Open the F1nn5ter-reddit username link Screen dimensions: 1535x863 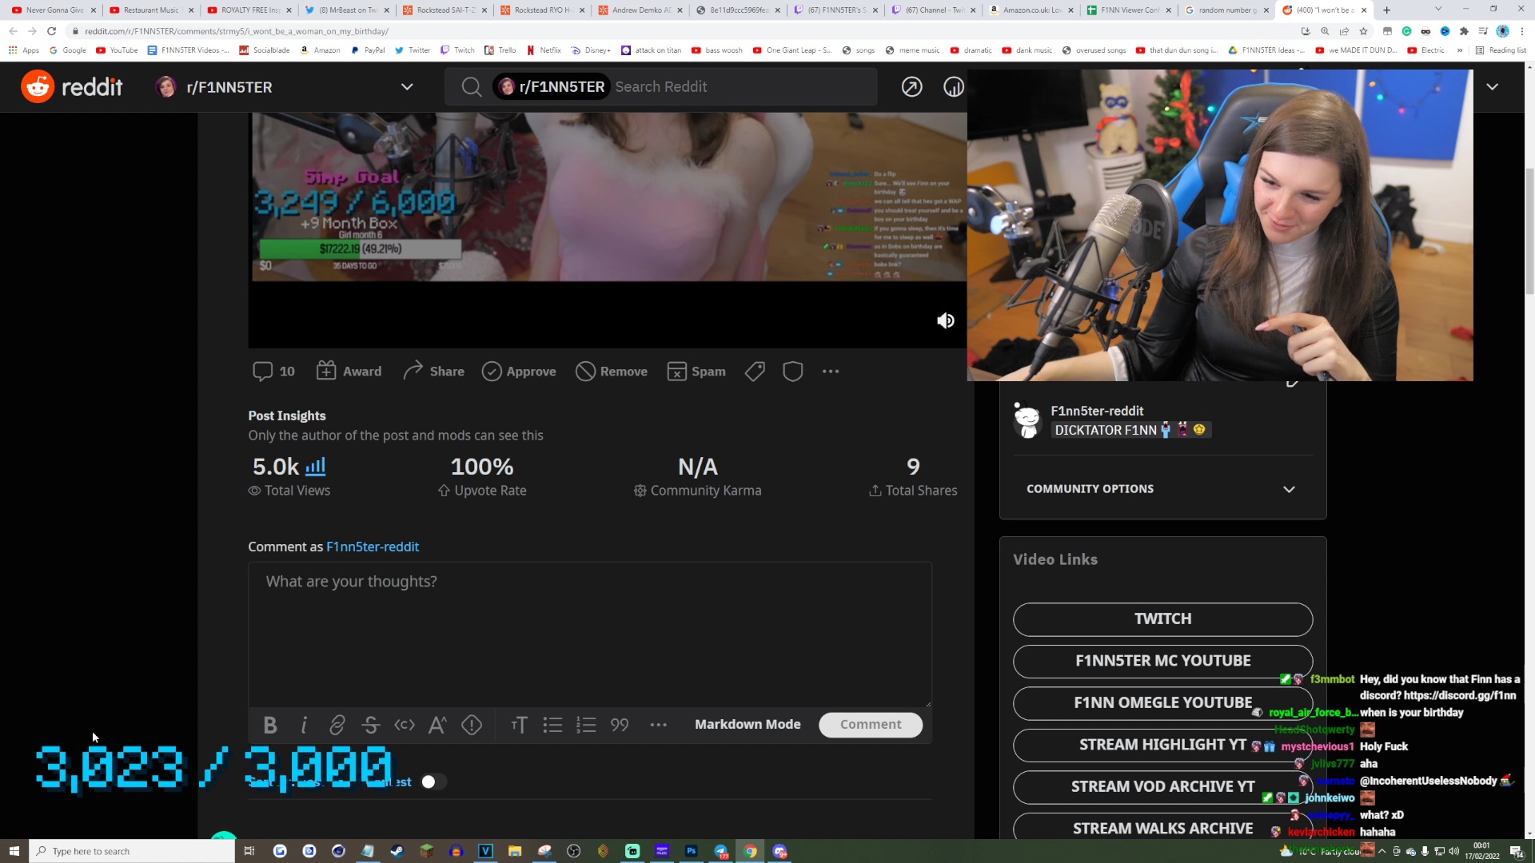click(x=373, y=547)
